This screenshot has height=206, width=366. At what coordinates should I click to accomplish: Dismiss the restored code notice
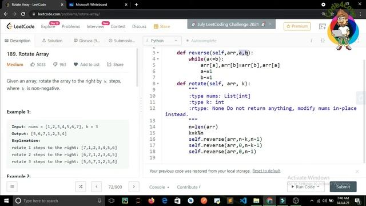357,172
